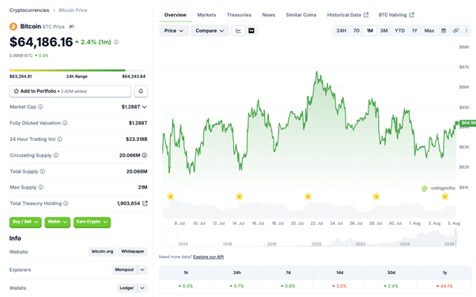
Task: Show Market Cap info tooltip
Action: 40,107
